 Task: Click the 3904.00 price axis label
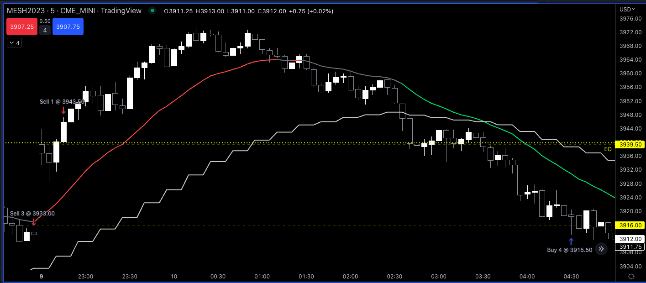tap(630, 267)
